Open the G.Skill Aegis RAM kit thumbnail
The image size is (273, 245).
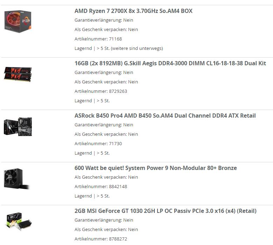pyautogui.click(x=18, y=74)
